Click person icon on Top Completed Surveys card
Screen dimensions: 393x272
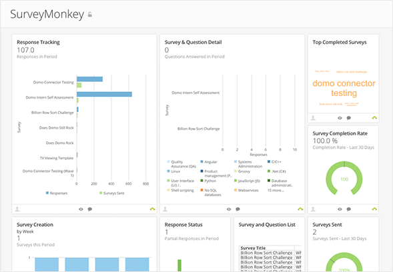(x=313, y=118)
